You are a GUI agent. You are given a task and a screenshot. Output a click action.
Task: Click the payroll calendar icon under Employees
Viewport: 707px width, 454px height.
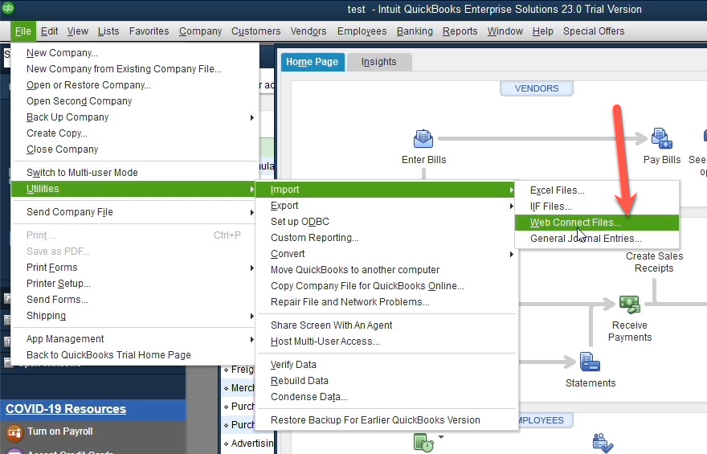423,443
